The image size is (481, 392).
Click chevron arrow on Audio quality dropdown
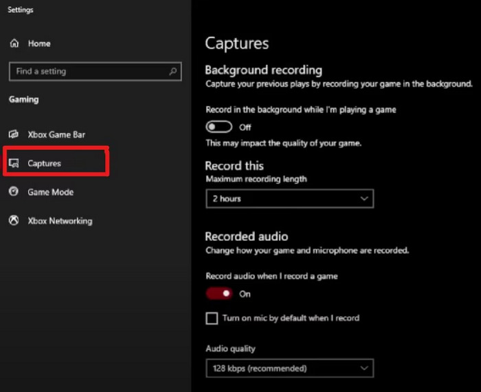[364, 369]
